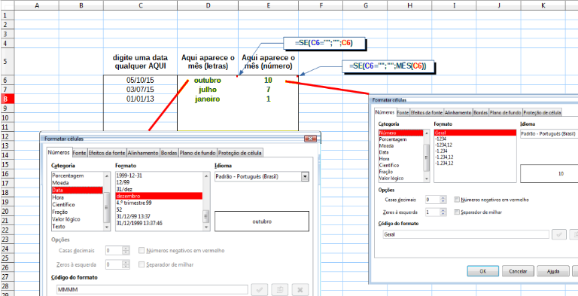Open Alinhamento tab in the Geral dialog
Screen dimensions: 578x296
458,112
